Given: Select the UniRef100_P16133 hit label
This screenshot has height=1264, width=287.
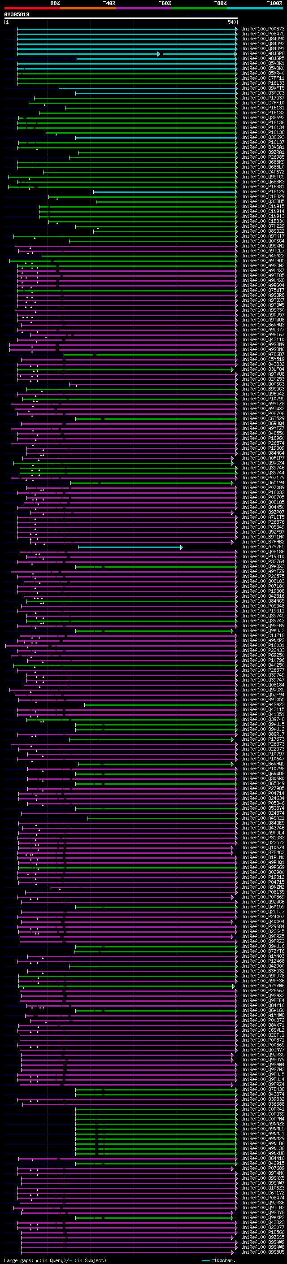Looking at the screenshot, I should 263,83.
